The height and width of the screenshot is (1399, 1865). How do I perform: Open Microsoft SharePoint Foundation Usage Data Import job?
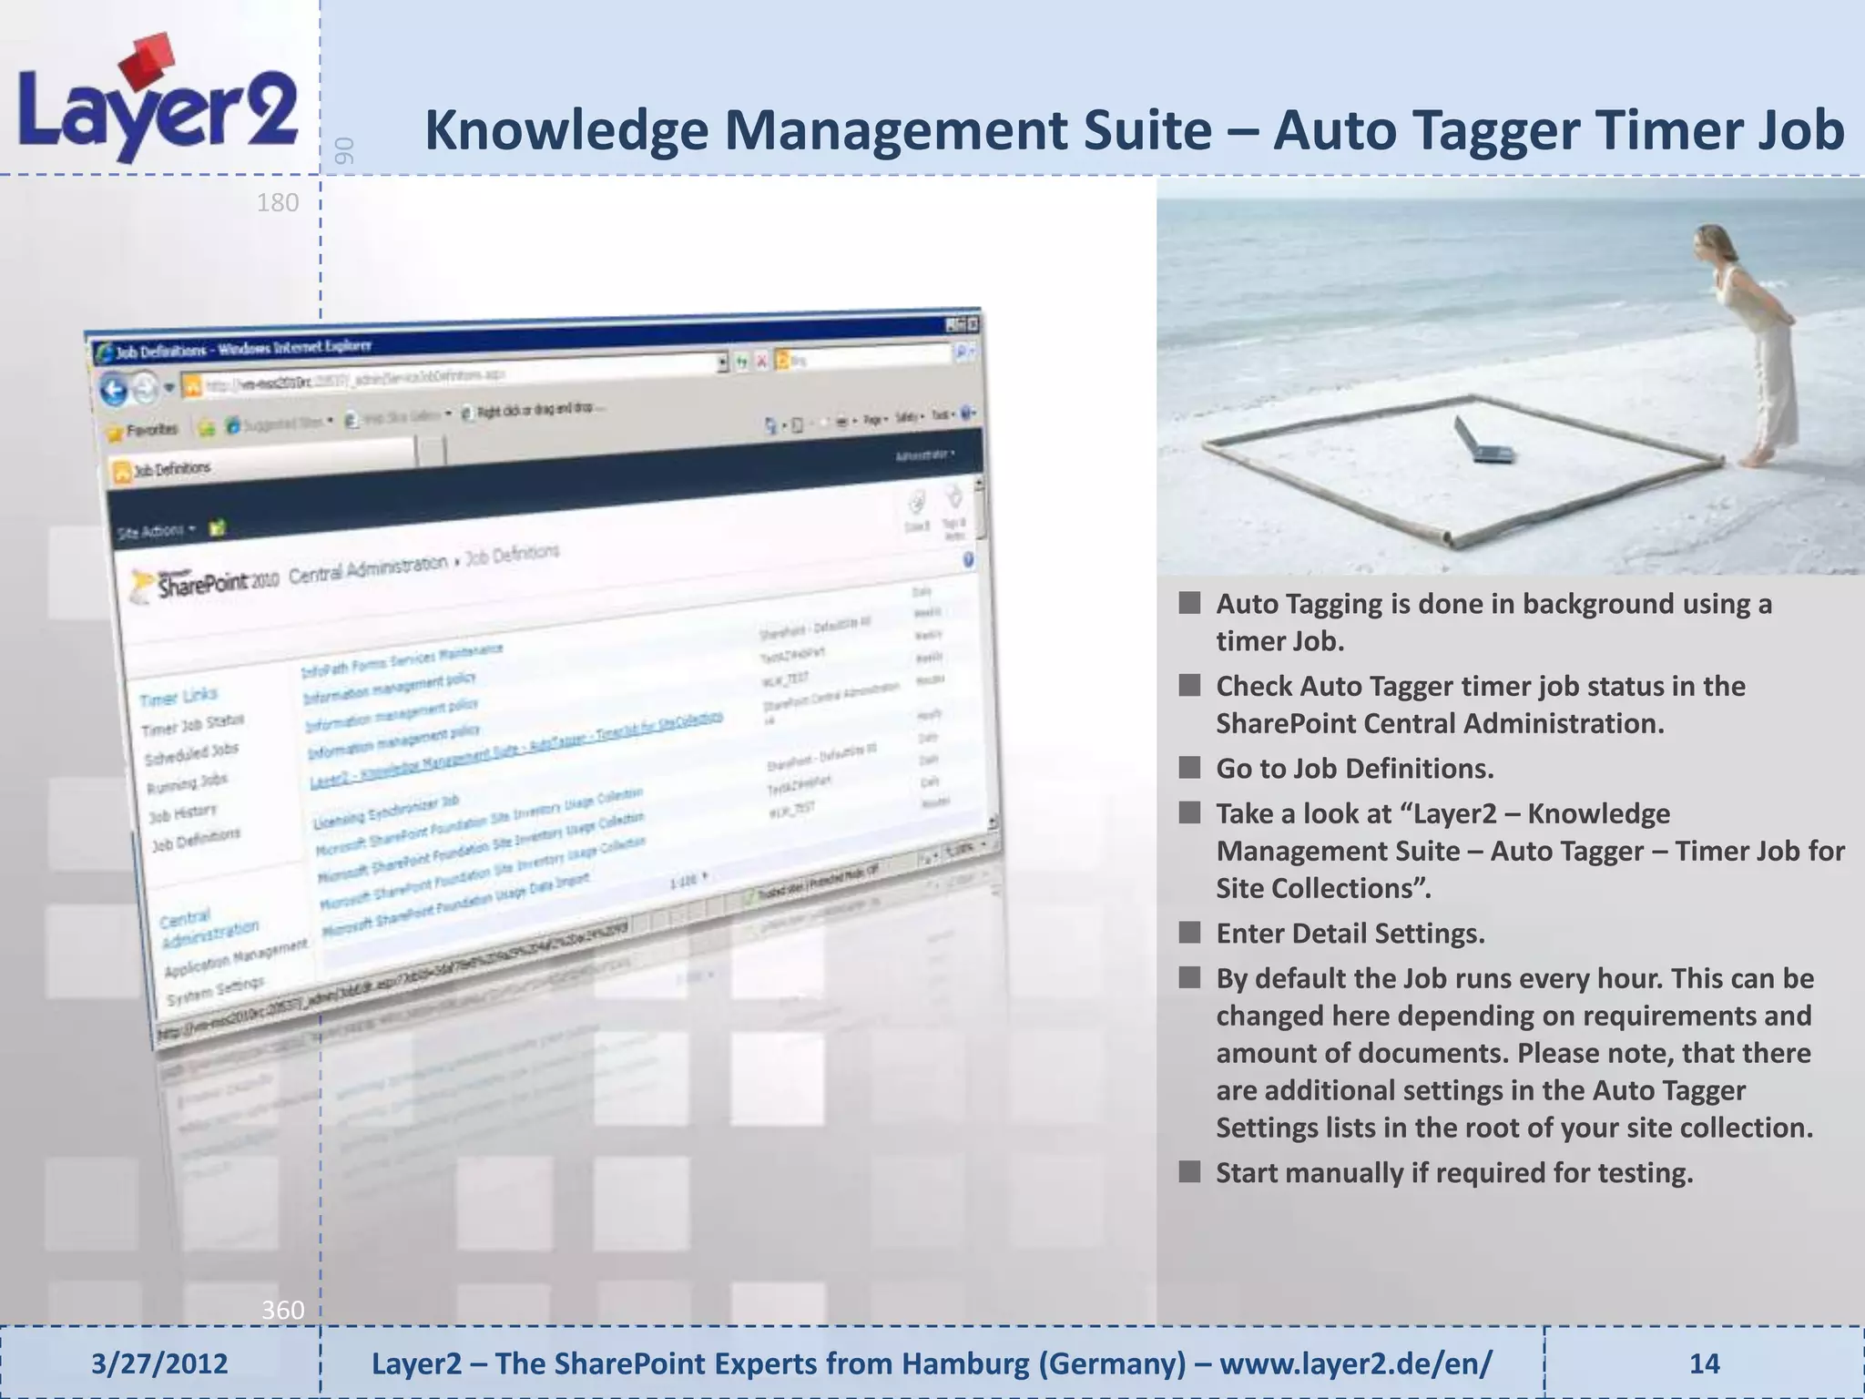point(455,903)
